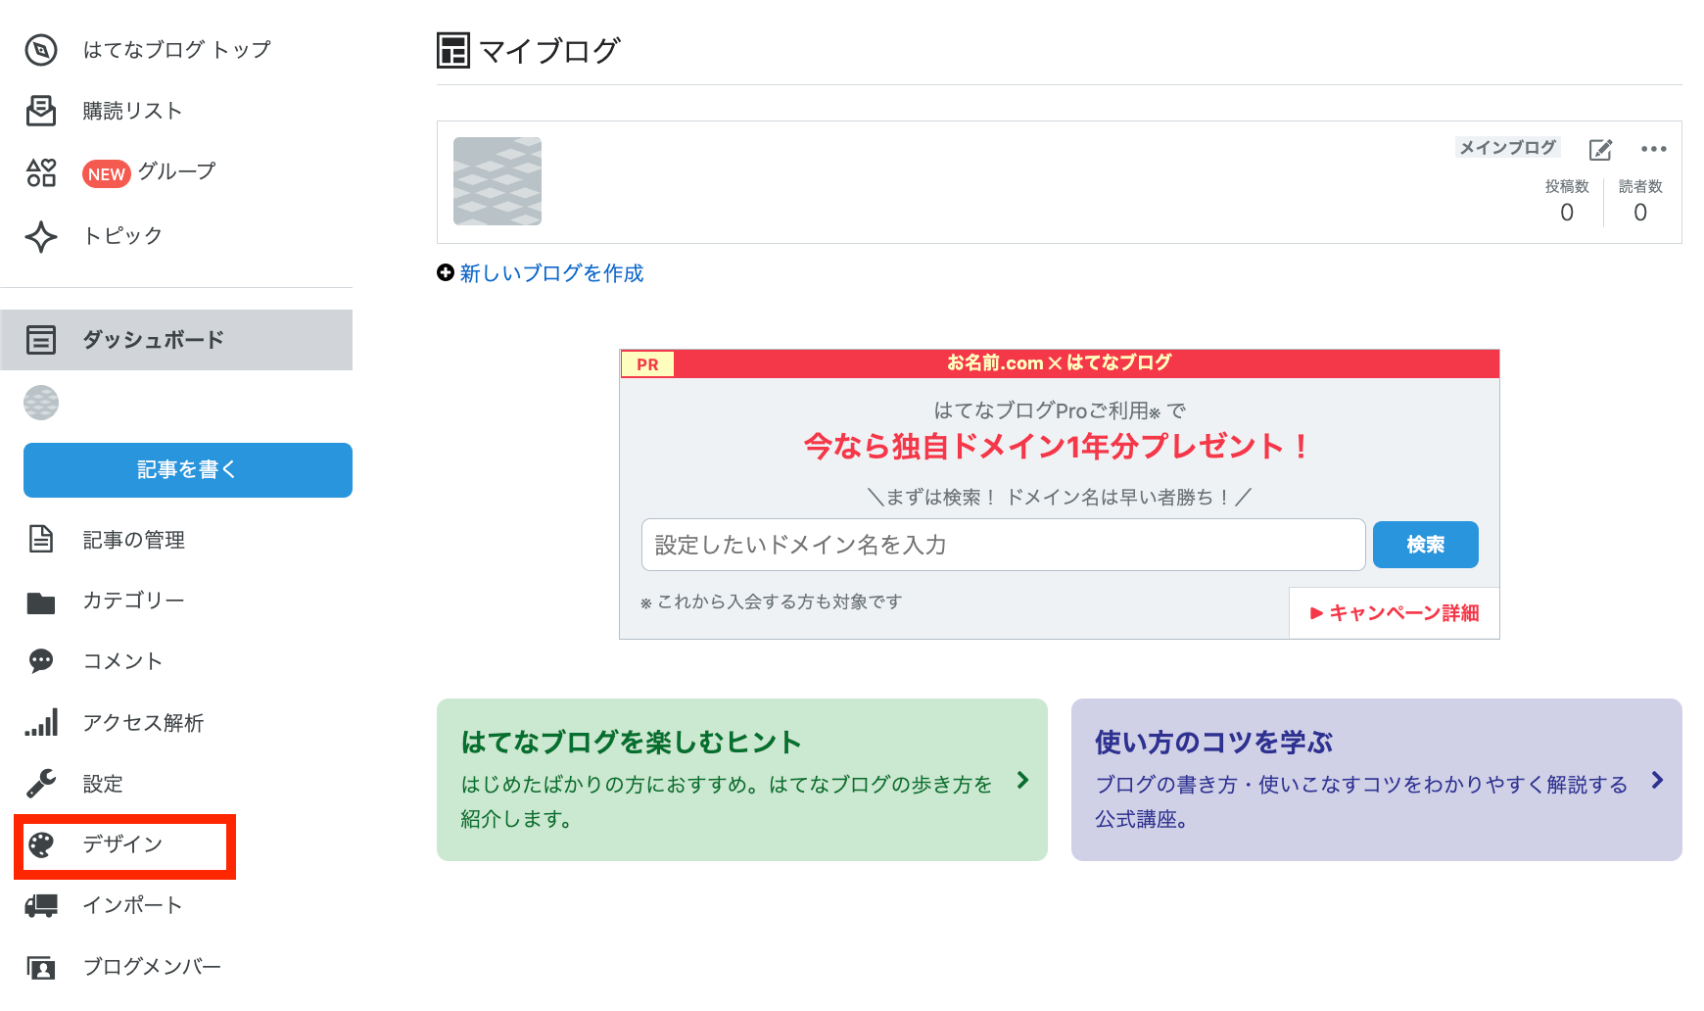
Task: Open デザイン sidebar label
Action: coord(123,844)
